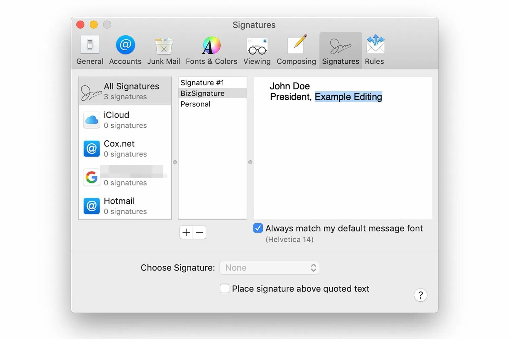Enable Place signature above quoted text
Screen dimensions: 509x339
(224, 288)
